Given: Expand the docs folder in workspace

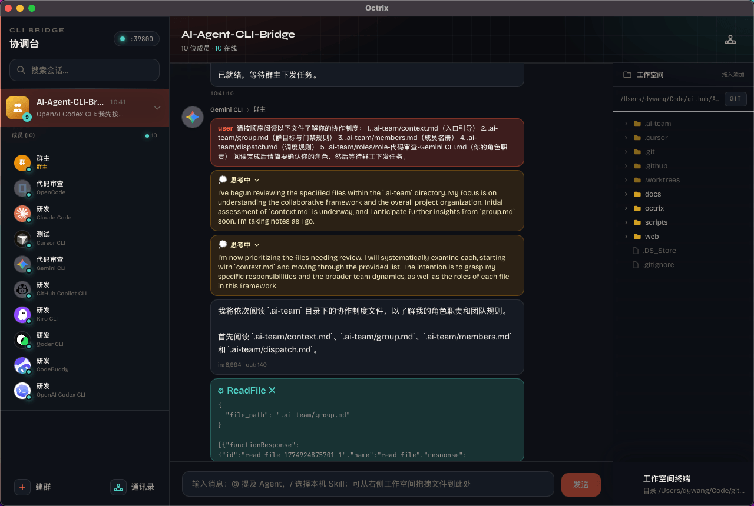Looking at the screenshot, I should pyautogui.click(x=626, y=194).
